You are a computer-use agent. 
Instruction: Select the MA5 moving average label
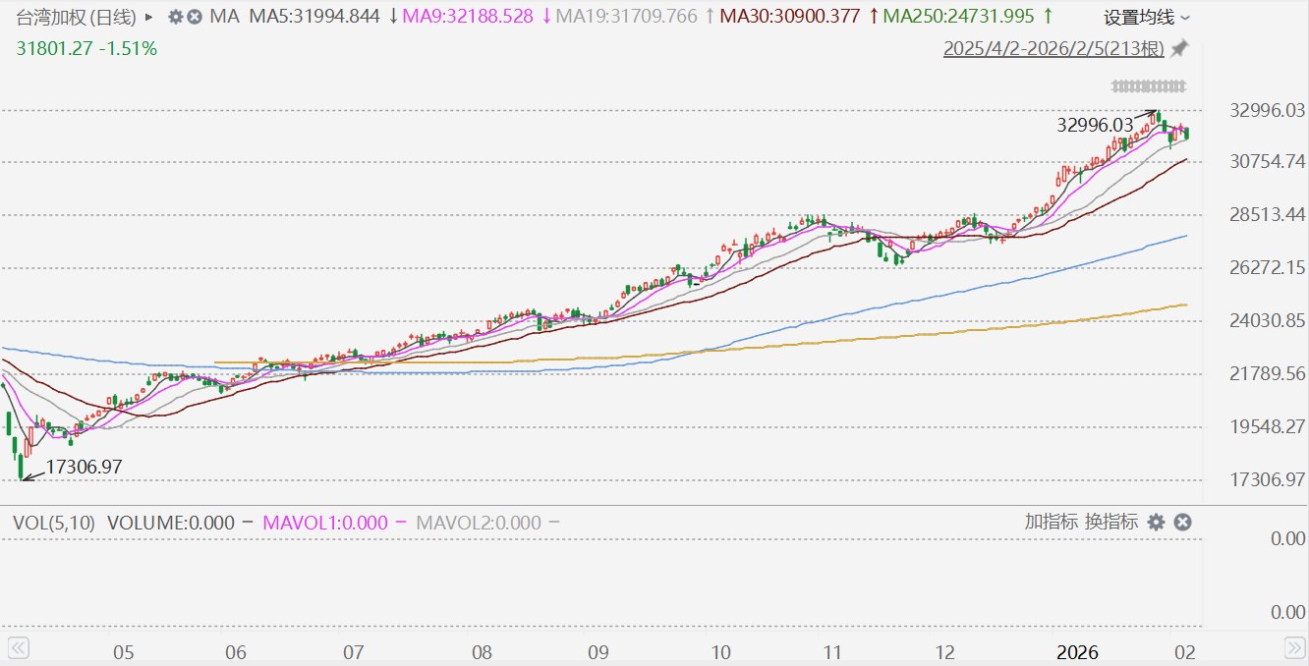(314, 17)
